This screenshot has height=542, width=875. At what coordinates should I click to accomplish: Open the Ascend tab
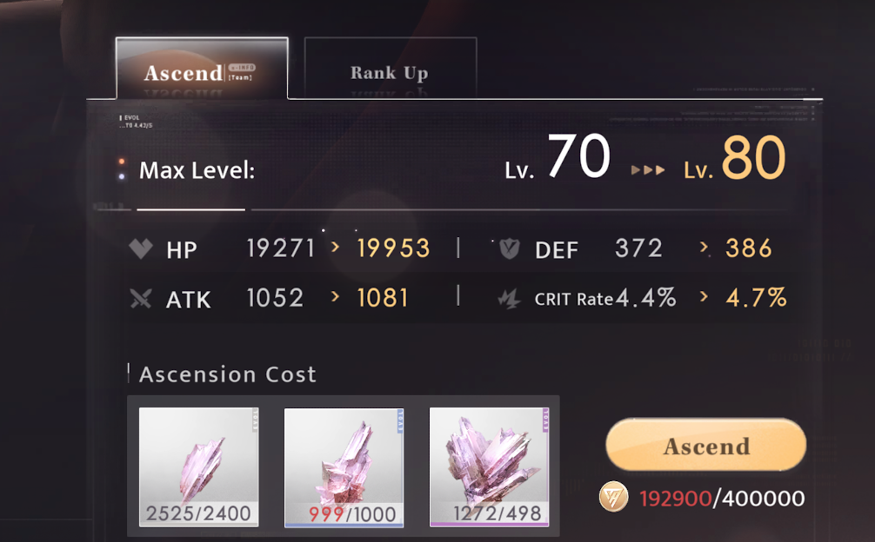pyautogui.click(x=202, y=68)
